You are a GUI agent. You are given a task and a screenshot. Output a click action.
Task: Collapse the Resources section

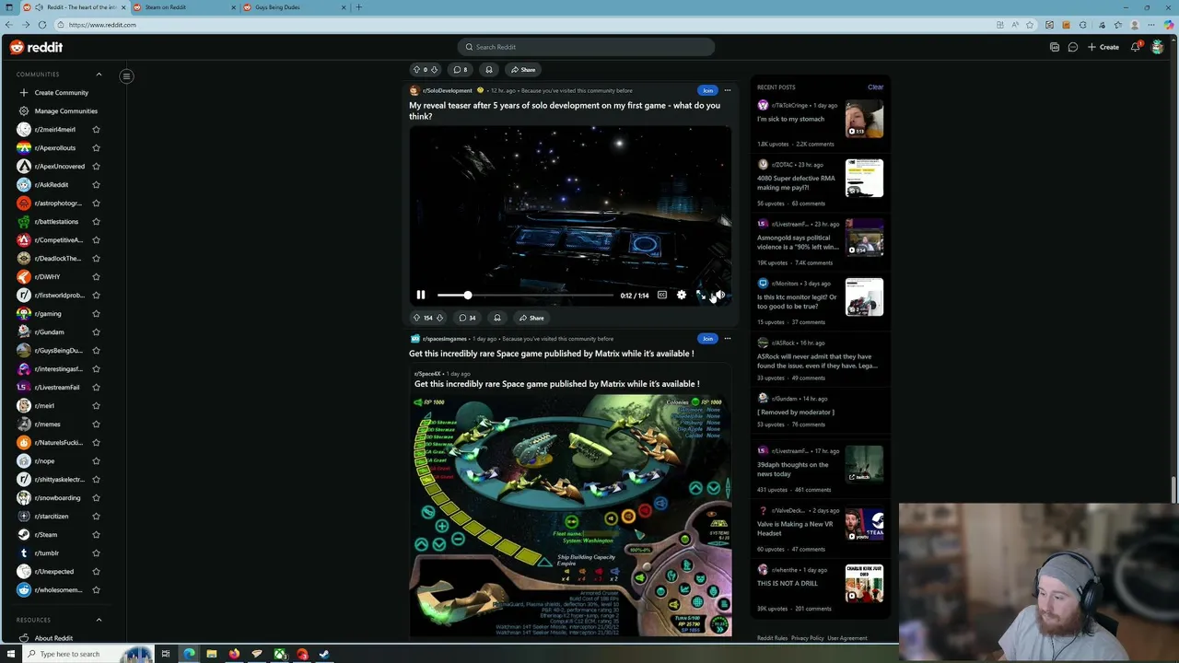(99, 620)
